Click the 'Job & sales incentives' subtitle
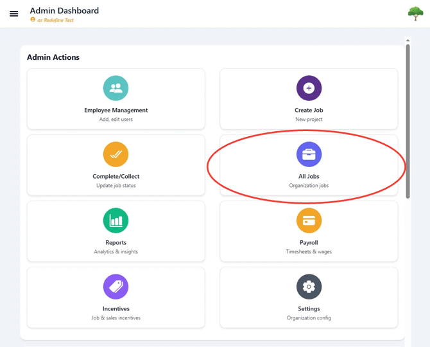430x347 pixels. (116, 318)
